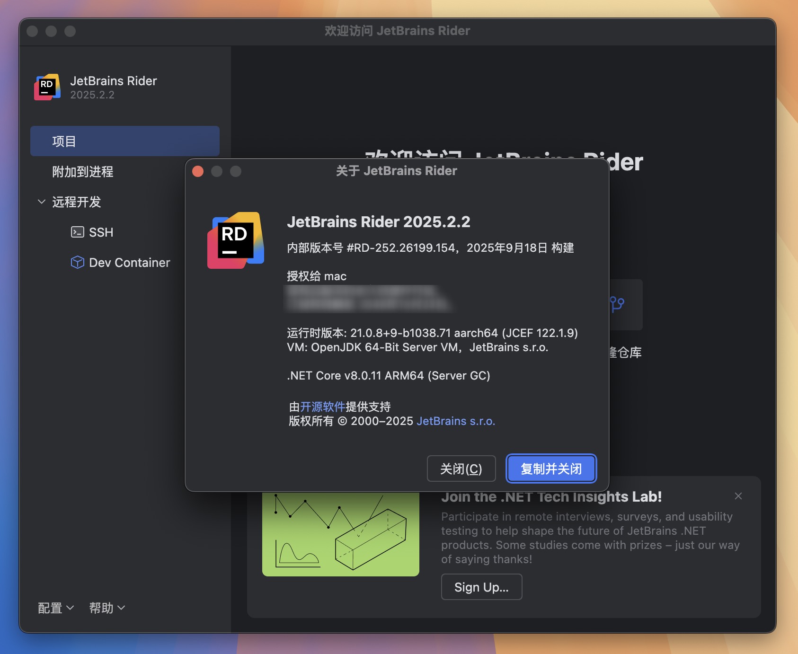The width and height of the screenshot is (798, 654).
Task: Click the 授权给 mac license text
Action: pyautogui.click(x=317, y=276)
